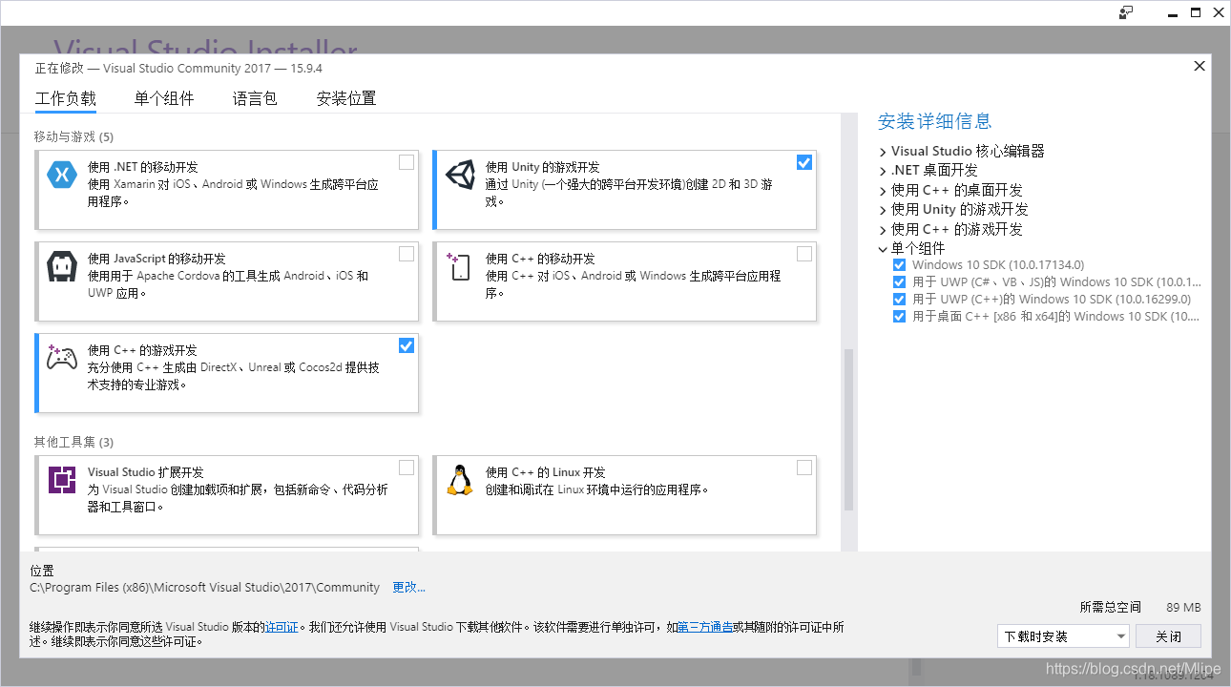The height and width of the screenshot is (687, 1231).
Task: Switch to the 安装位置 tab
Action: click(x=346, y=98)
